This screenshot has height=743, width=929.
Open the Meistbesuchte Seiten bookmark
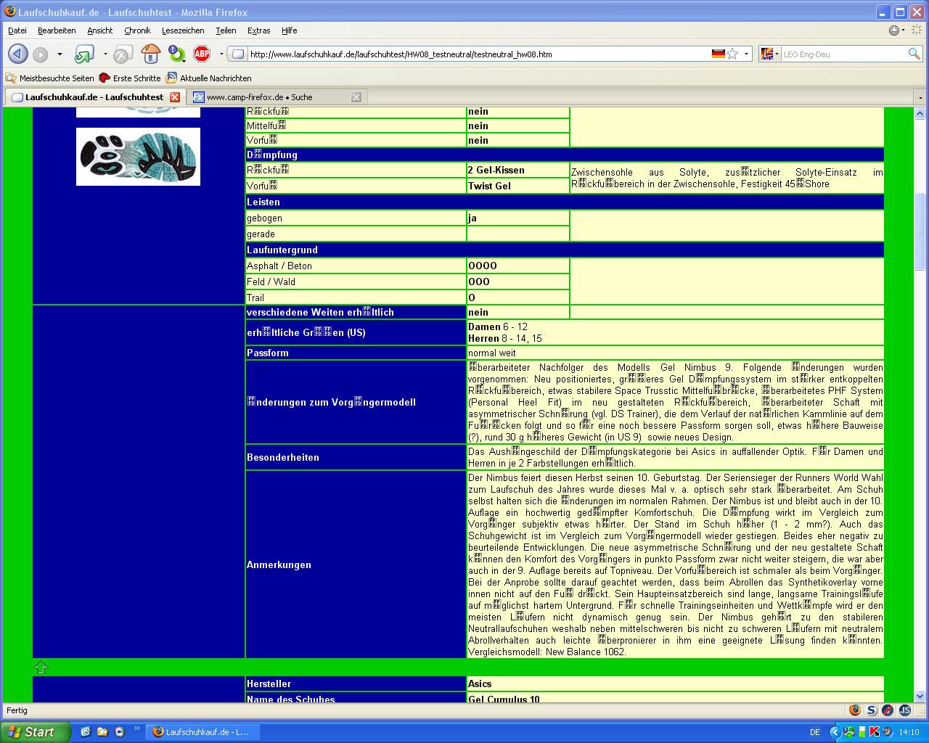click(49, 78)
